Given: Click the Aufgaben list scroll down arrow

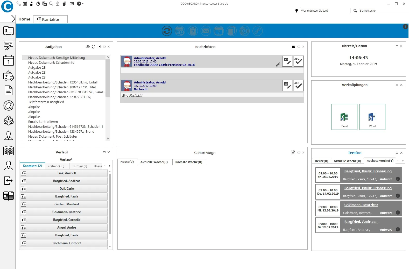Looking at the screenshot, I should pyautogui.click(x=108, y=139).
